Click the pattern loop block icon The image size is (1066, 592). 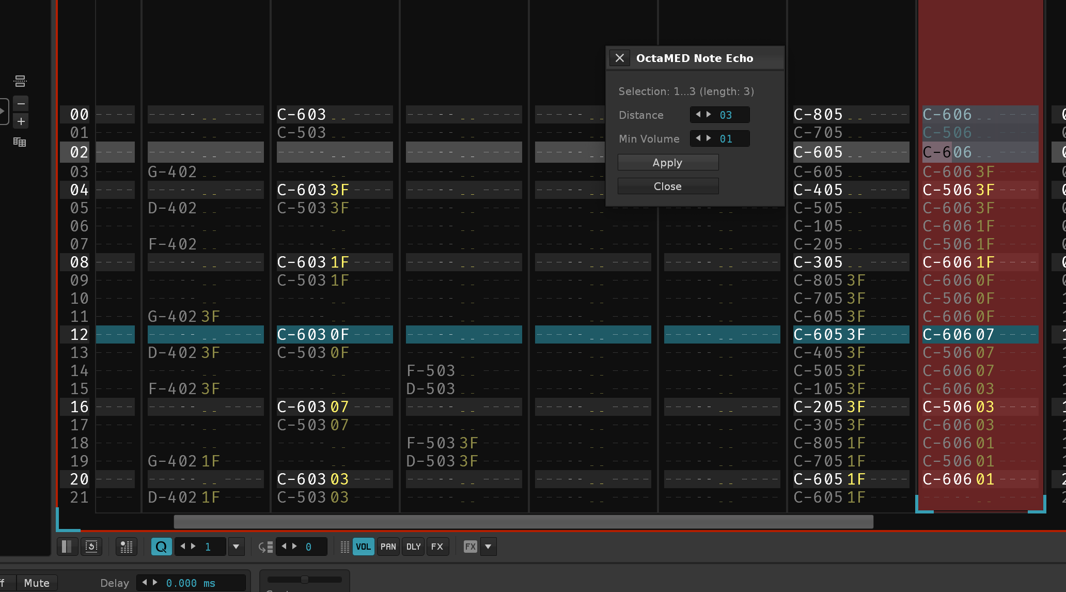pyautogui.click(x=91, y=547)
